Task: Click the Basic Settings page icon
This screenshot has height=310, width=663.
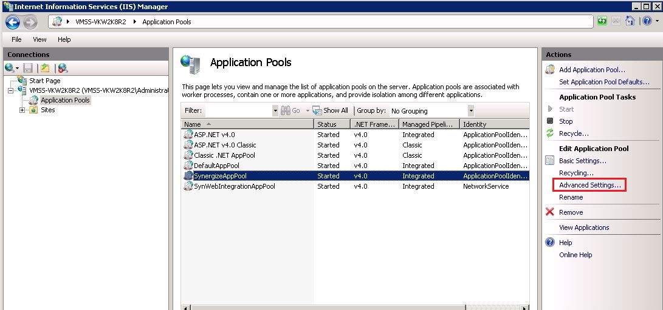Action: pyautogui.click(x=550, y=161)
